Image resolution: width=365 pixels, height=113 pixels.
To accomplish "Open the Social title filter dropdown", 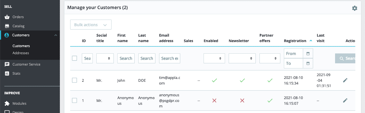I will [x=105, y=58].
